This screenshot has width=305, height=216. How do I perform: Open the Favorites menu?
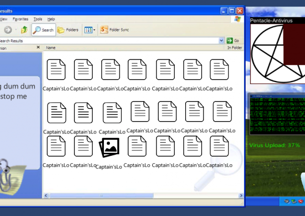(20, 19)
